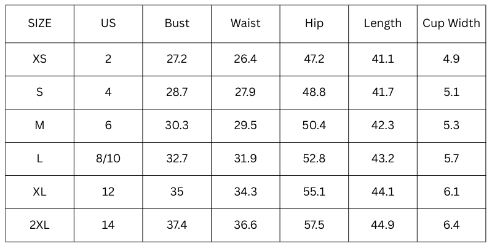Select the Bust column header
Image resolution: width=492 pixels, height=246 pixels.
point(177,23)
